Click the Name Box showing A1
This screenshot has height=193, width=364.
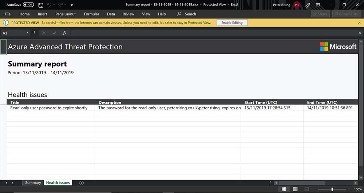[x=13, y=33]
